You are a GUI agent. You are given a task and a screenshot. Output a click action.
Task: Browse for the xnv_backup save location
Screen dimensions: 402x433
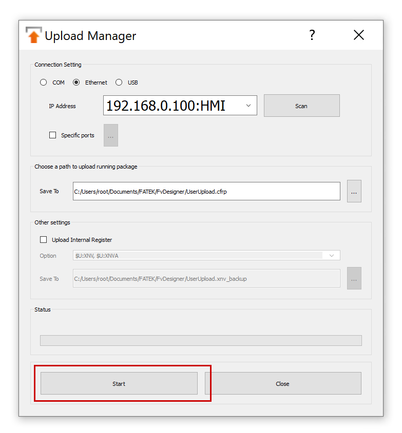[354, 278]
